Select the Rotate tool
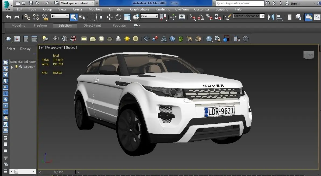The image size is (321, 176). 118,17
